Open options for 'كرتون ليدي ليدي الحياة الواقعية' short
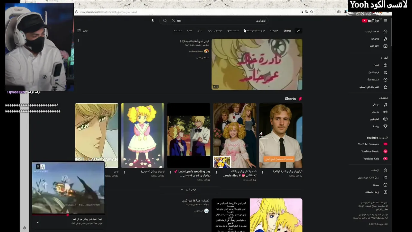 tap(262, 173)
